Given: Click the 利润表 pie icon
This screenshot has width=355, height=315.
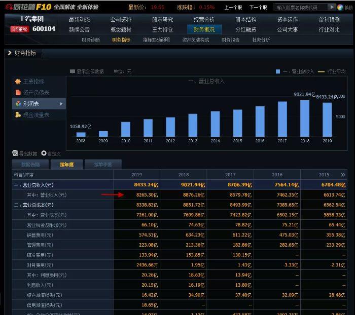Looking at the screenshot, I should click(x=18, y=104).
